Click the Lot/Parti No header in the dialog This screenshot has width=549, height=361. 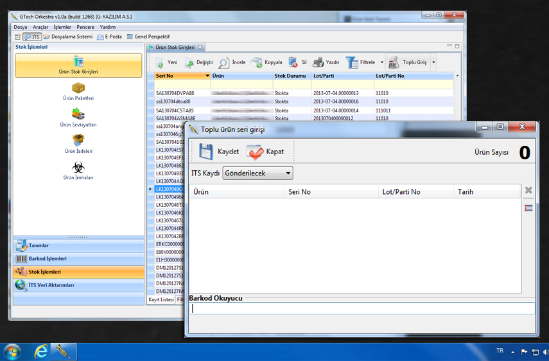pyautogui.click(x=416, y=192)
